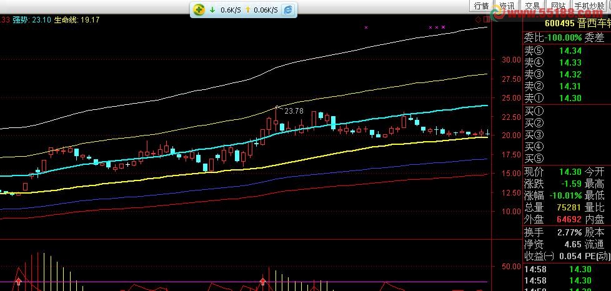This screenshot has height=291, width=611.
Task: Click the 最高 label
Action: 595,184
